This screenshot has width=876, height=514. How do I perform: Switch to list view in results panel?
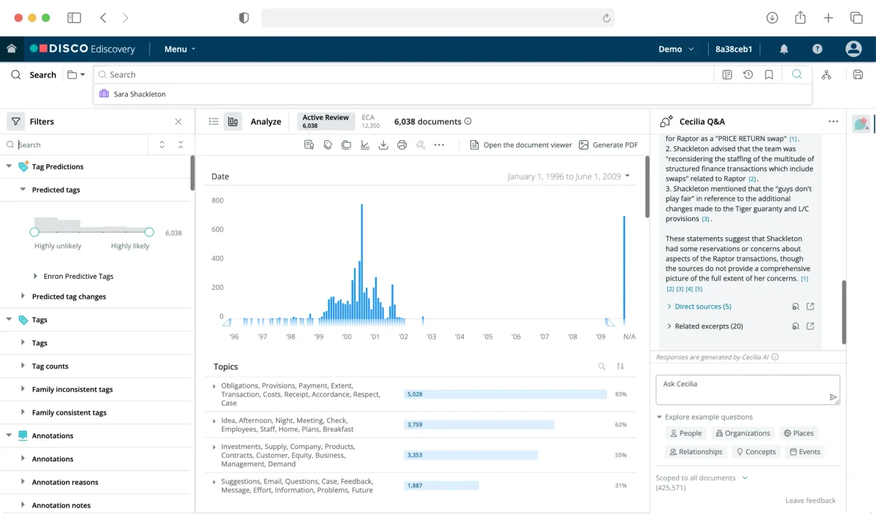pos(213,121)
